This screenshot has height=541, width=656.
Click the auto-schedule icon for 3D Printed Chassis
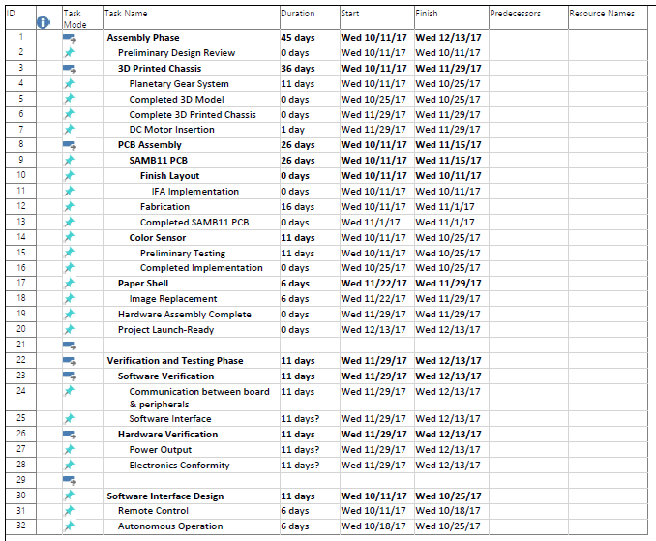(x=70, y=69)
